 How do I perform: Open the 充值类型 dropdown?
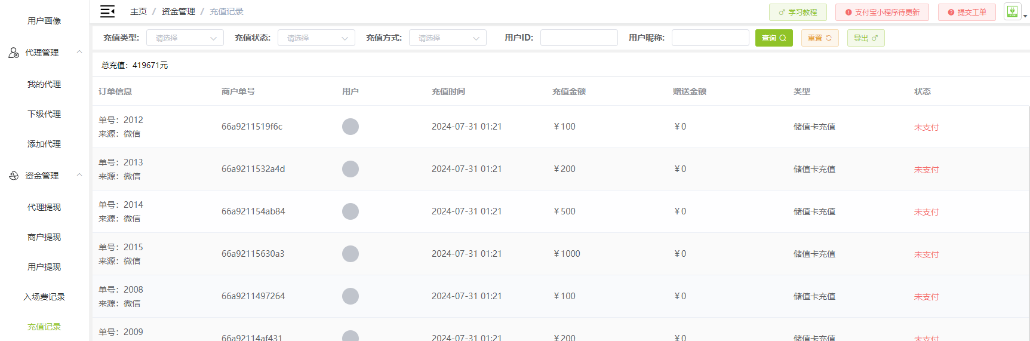click(x=185, y=38)
